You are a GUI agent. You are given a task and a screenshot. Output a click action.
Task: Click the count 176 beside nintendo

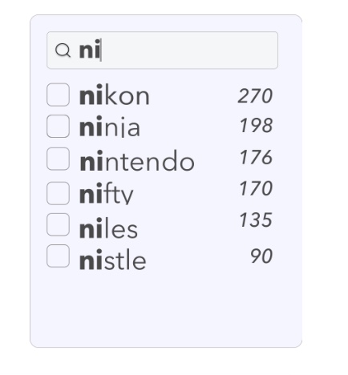(256, 157)
